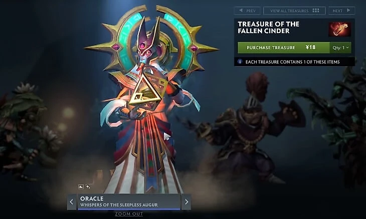Show next item with right chevron
Image resolution: width=366 pixels, height=219 pixels.
click(187, 202)
